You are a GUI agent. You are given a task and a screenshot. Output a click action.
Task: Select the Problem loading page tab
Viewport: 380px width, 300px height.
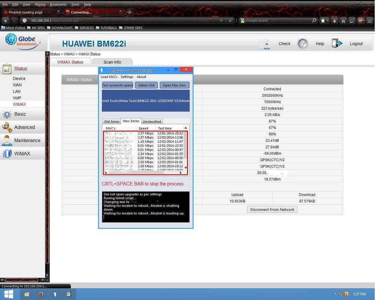click(31, 12)
